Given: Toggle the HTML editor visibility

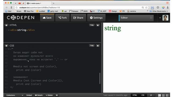Looking at the screenshot, I should click(135, 95).
